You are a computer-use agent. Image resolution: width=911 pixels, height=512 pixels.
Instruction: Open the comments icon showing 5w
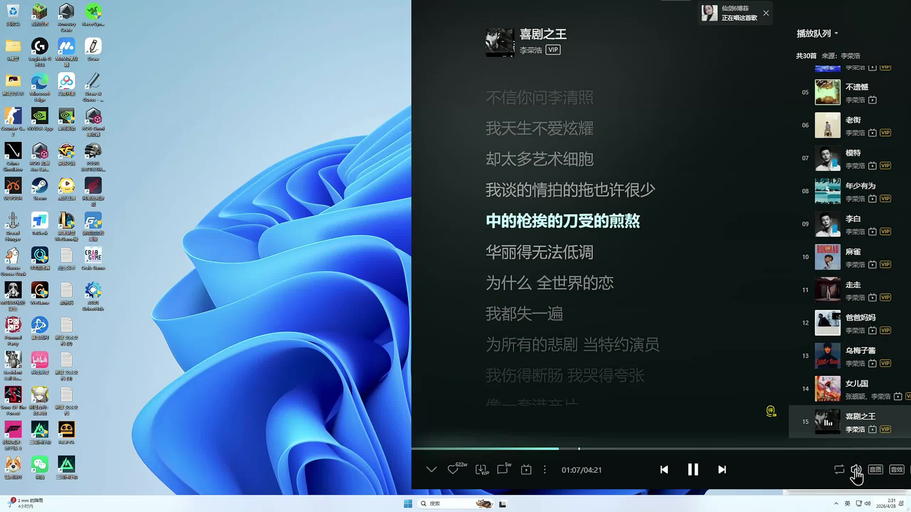502,470
